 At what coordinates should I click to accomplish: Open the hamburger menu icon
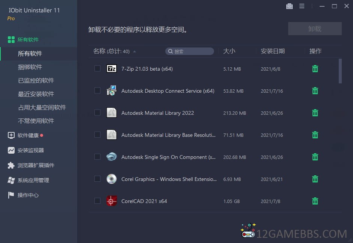click(x=302, y=6)
